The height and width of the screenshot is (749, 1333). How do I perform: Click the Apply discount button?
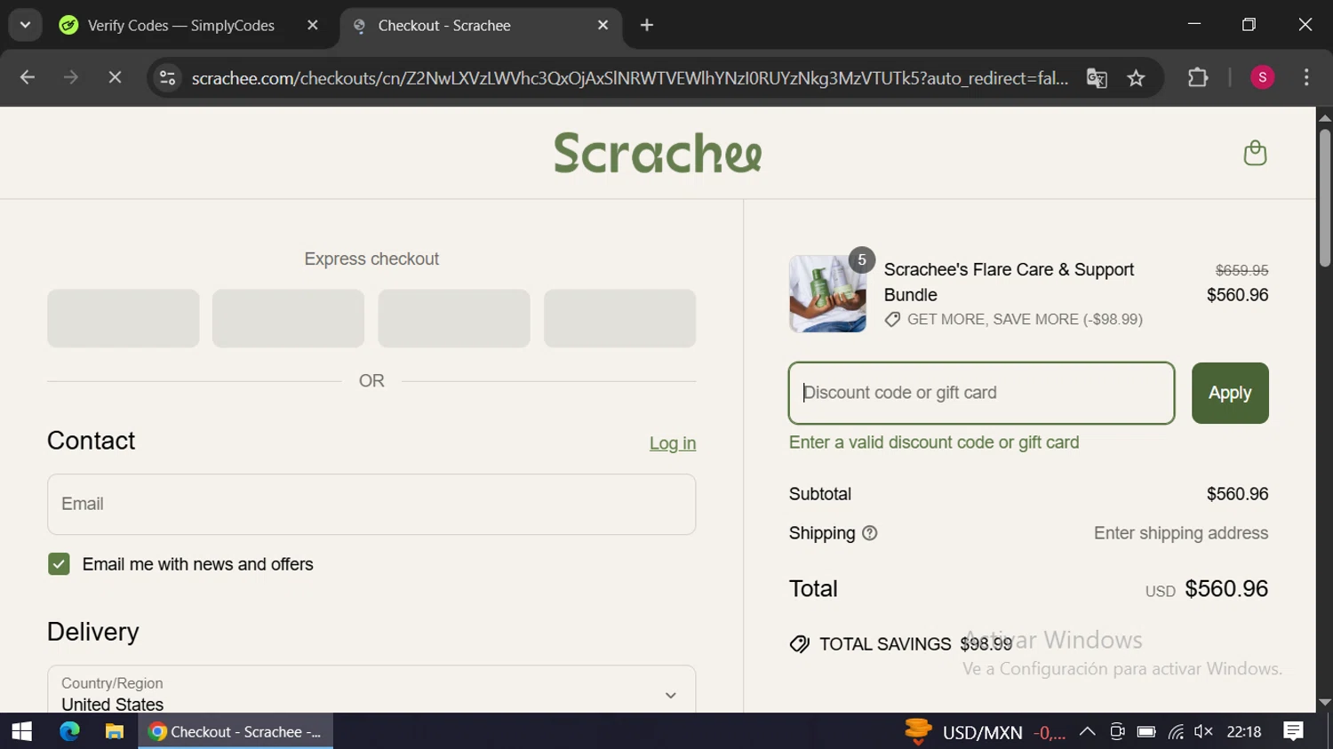pyautogui.click(x=1230, y=393)
